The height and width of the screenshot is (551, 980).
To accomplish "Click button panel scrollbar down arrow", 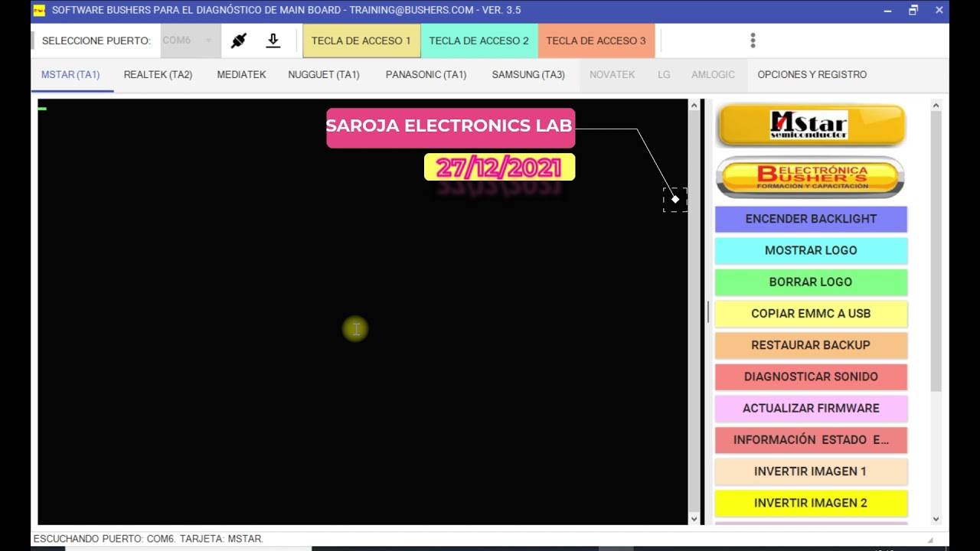I will click(x=936, y=519).
